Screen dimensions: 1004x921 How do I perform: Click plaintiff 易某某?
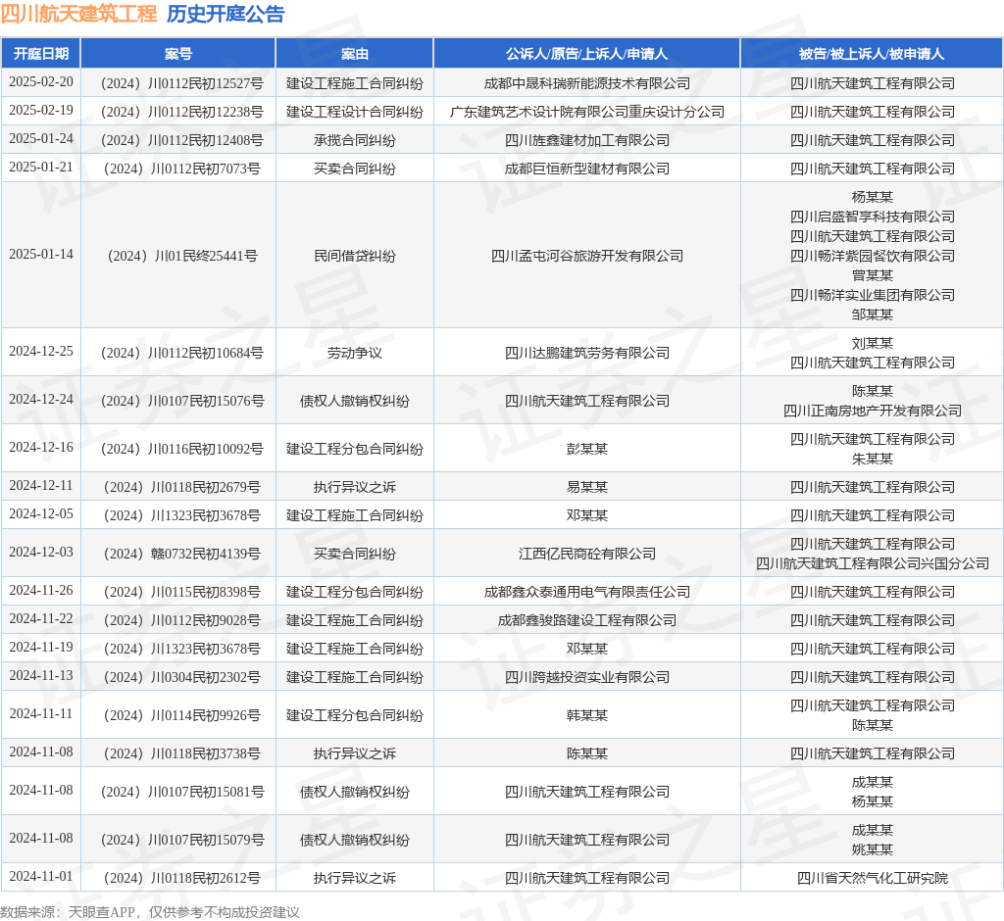586,487
